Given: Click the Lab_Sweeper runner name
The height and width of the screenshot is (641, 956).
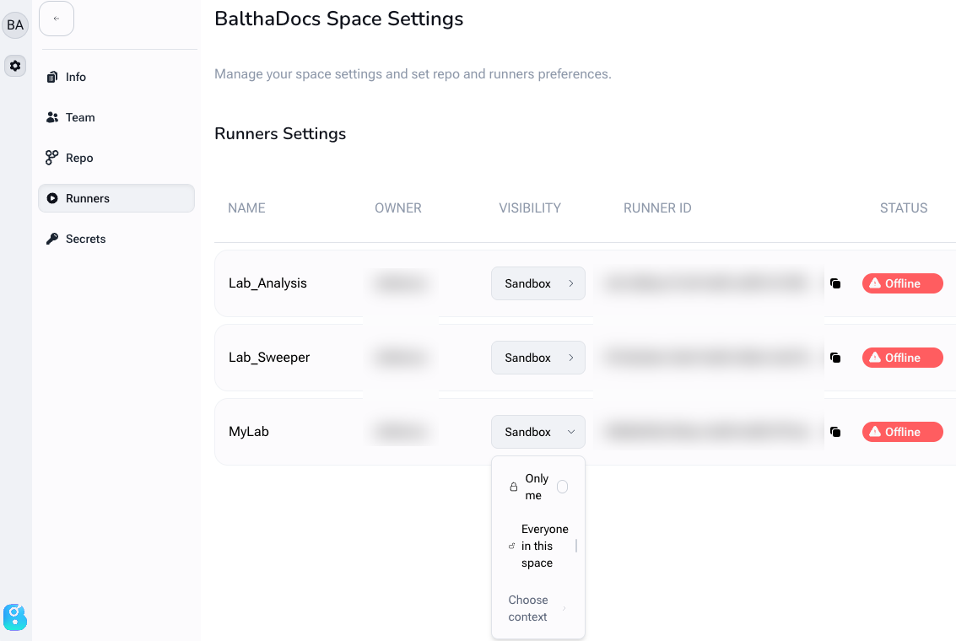Looking at the screenshot, I should (269, 358).
